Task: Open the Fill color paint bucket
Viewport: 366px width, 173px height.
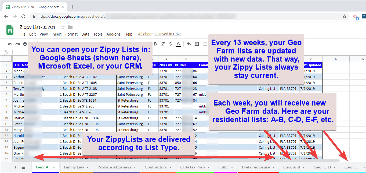Action: [x=189, y=44]
